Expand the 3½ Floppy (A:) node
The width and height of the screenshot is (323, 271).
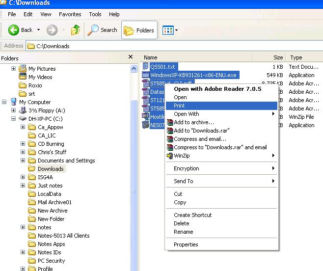[x=13, y=110]
